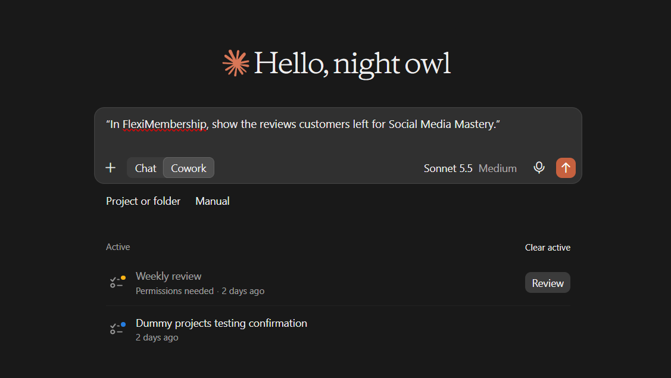This screenshot has width=671, height=378.
Task: Click the Weekly review task status icon
Action: pos(117,282)
